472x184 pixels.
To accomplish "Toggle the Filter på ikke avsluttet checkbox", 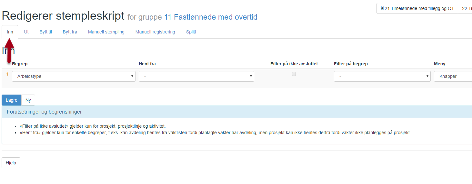I will pos(294,74).
